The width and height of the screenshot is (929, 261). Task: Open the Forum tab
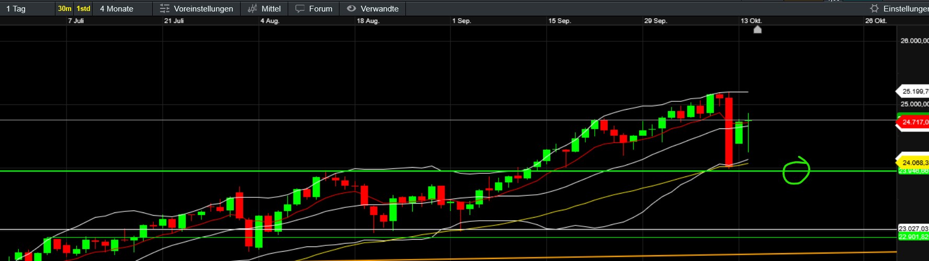pyautogui.click(x=321, y=8)
